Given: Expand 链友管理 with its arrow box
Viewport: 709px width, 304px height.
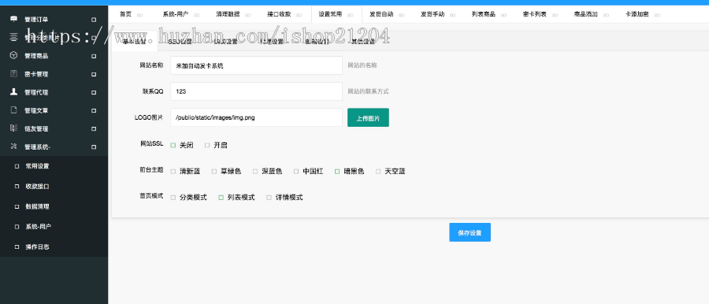Looking at the screenshot, I should click(94, 129).
